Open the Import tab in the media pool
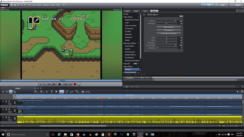This screenshot has height=137, width=244. (127, 11)
